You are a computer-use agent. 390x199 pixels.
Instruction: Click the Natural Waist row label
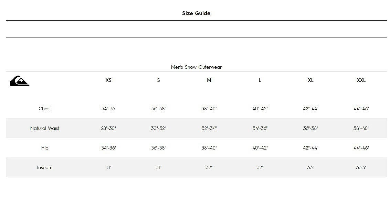[45, 128]
